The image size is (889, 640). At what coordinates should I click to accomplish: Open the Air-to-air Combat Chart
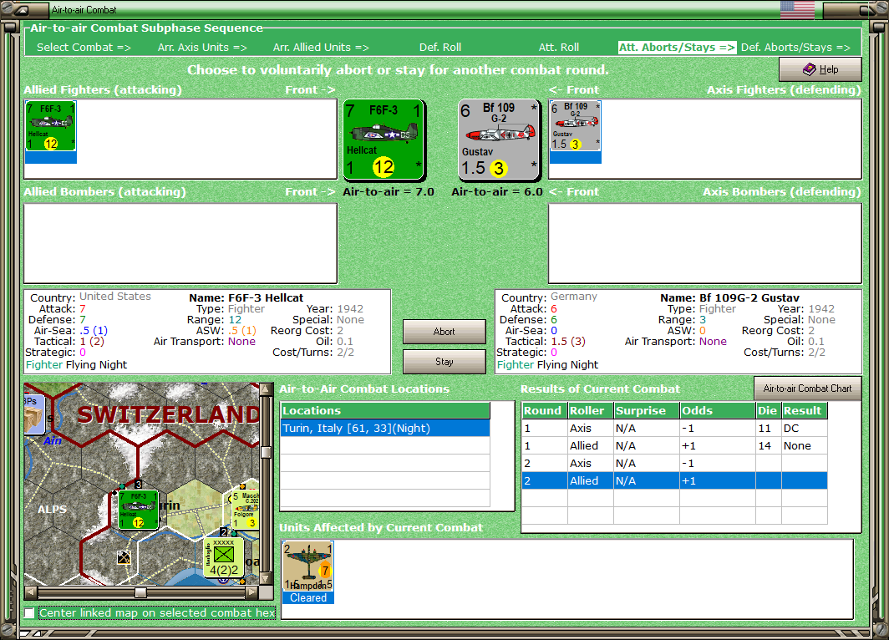[x=807, y=389]
